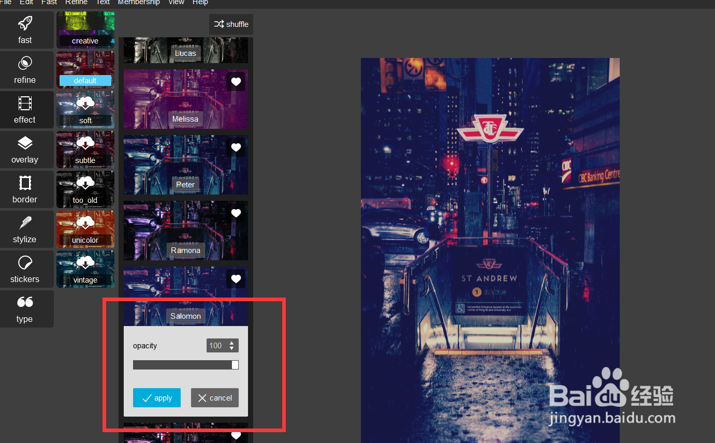Open the border tool
Screen dimensions: 715x443
click(25, 189)
